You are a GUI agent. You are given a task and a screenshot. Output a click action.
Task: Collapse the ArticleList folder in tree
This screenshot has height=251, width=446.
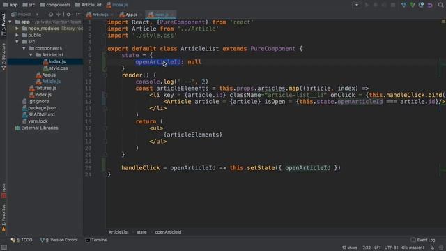pyautogui.click(x=31, y=55)
